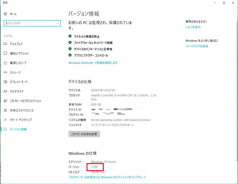This screenshot has height=184, width=238.
Task: Click the Remote Desktop icon
Action: [x=5, y=120]
